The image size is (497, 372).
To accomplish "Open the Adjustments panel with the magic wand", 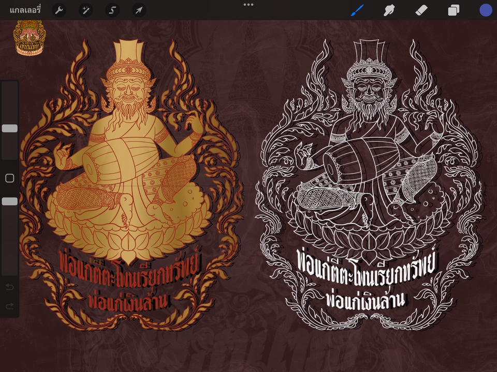I will click(85, 10).
